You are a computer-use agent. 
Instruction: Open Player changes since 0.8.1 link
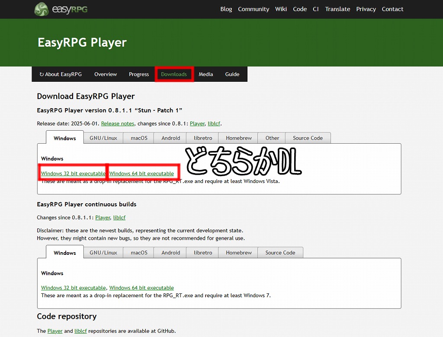point(197,123)
